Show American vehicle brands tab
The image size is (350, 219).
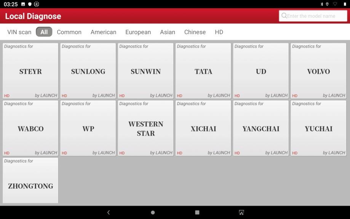pos(103,32)
